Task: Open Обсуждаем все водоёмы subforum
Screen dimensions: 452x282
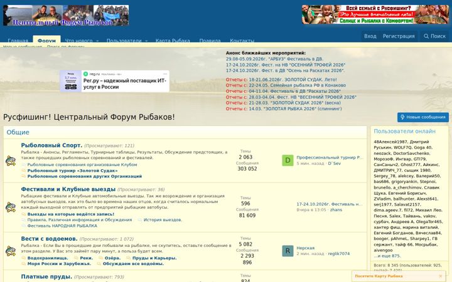Action: (133, 264)
